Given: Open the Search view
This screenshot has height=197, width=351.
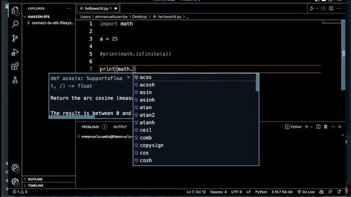Looking at the screenshot, I should [15, 24].
